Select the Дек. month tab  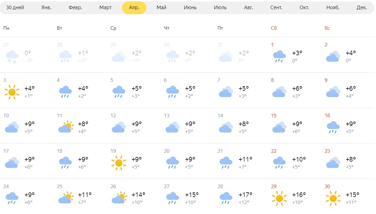[x=361, y=7]
